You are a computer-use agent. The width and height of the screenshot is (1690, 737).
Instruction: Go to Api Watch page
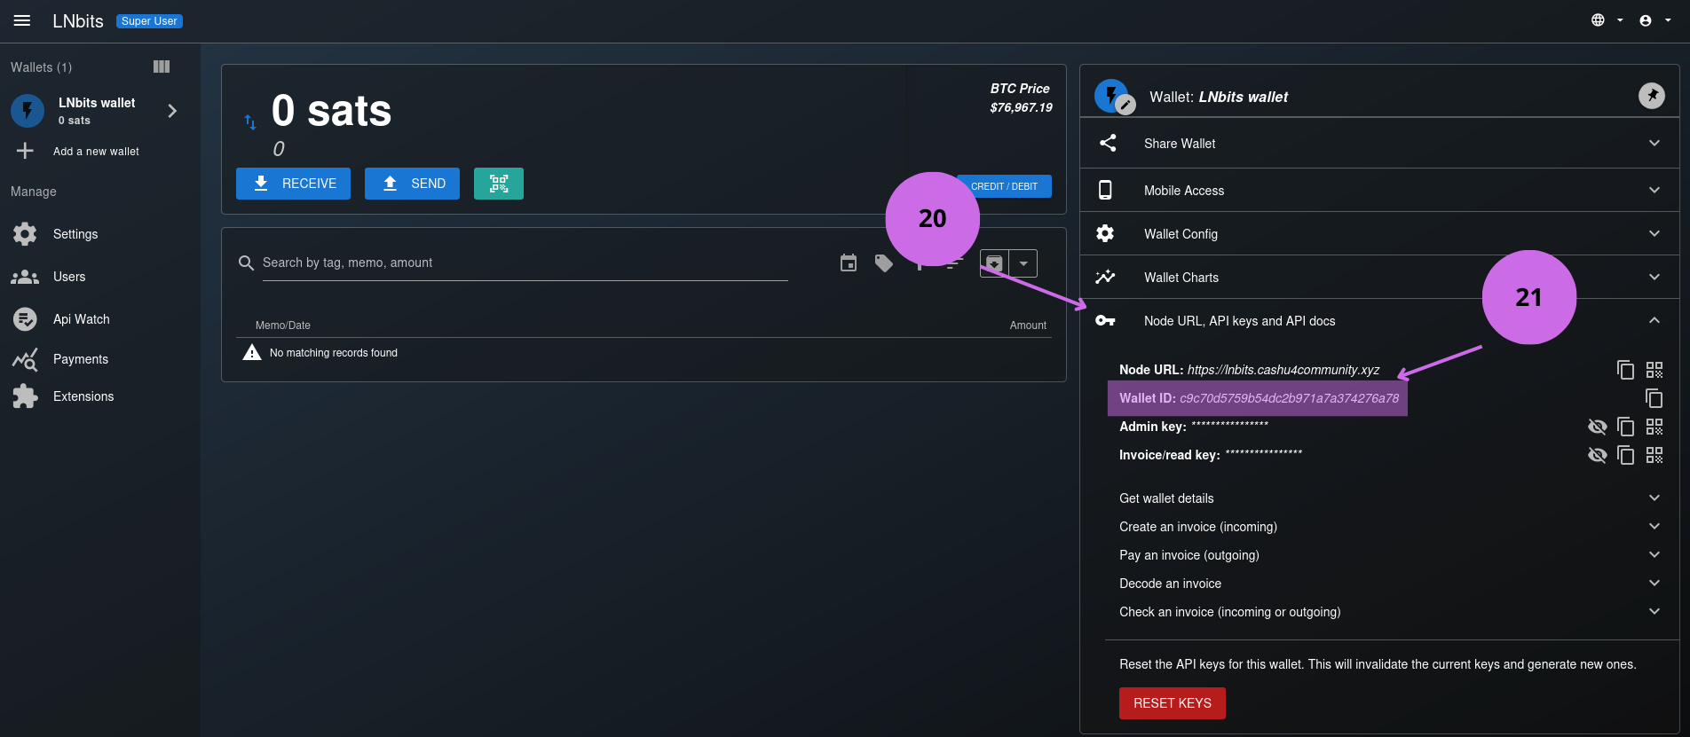[81, 319]
